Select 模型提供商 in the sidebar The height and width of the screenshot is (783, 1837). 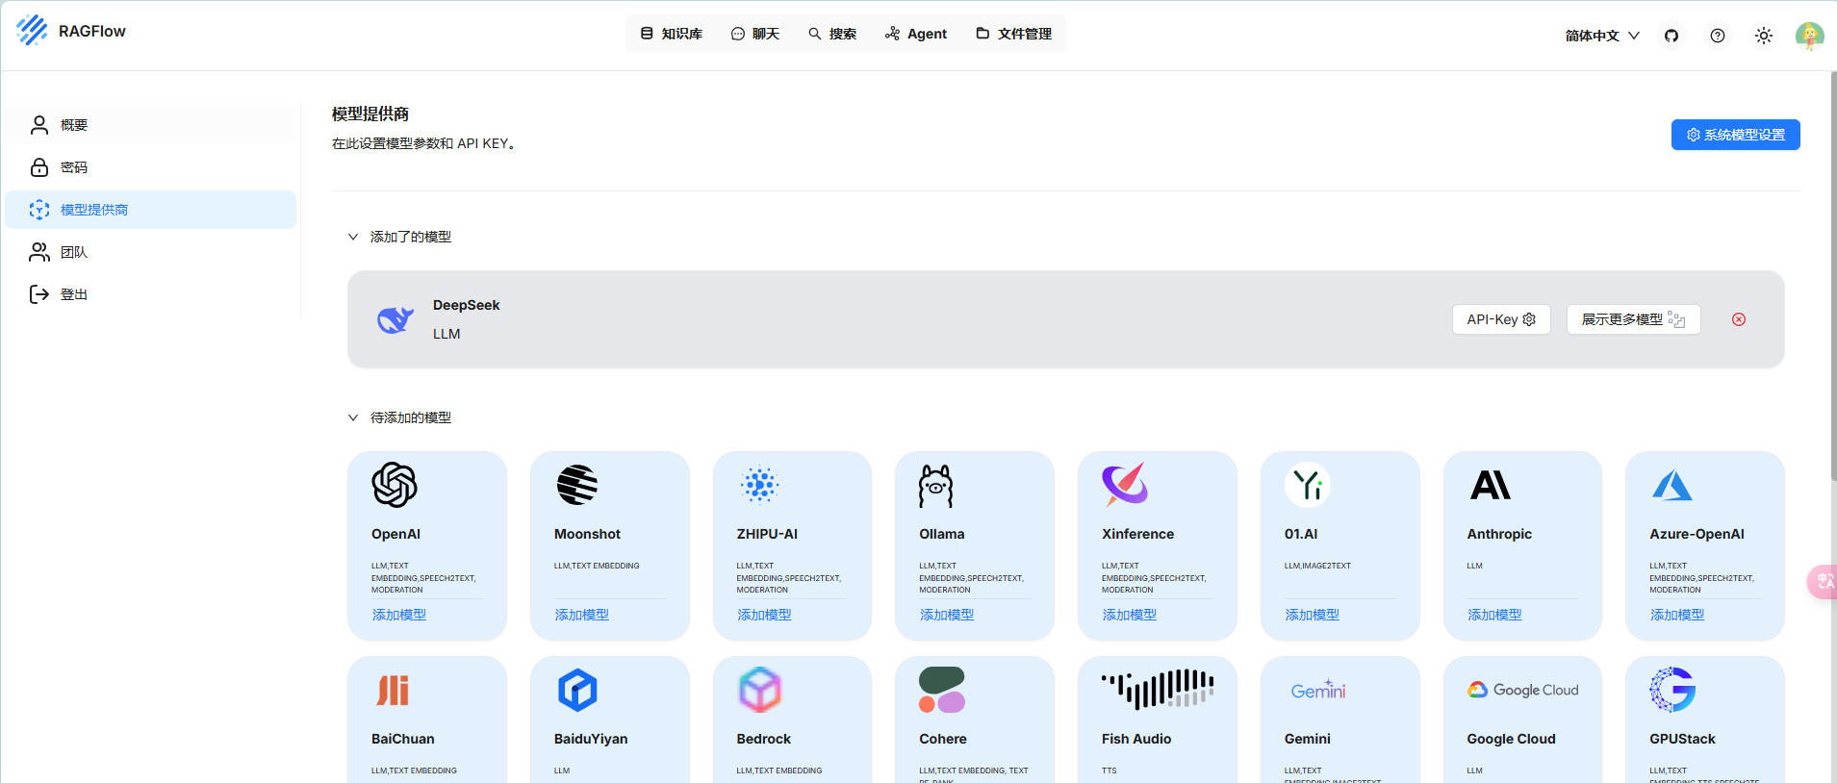click(x=151, y=210)
